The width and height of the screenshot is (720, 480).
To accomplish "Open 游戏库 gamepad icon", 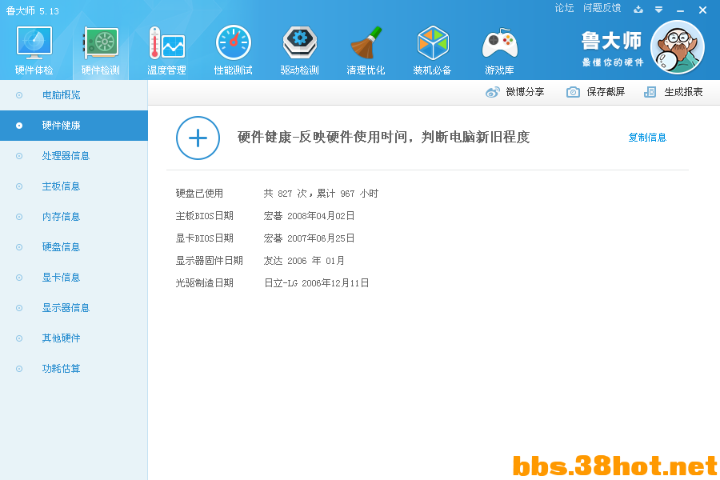I will tap(499, 43).
